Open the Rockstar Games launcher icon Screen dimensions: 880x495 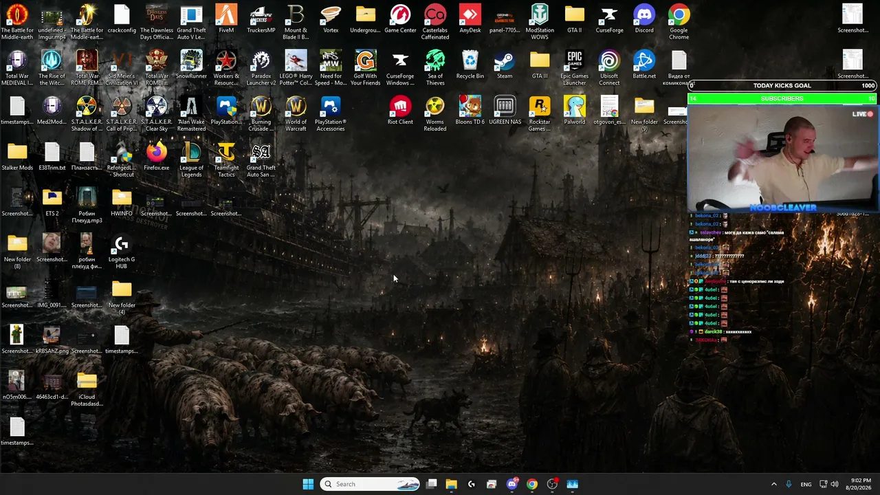coord(540,114)
